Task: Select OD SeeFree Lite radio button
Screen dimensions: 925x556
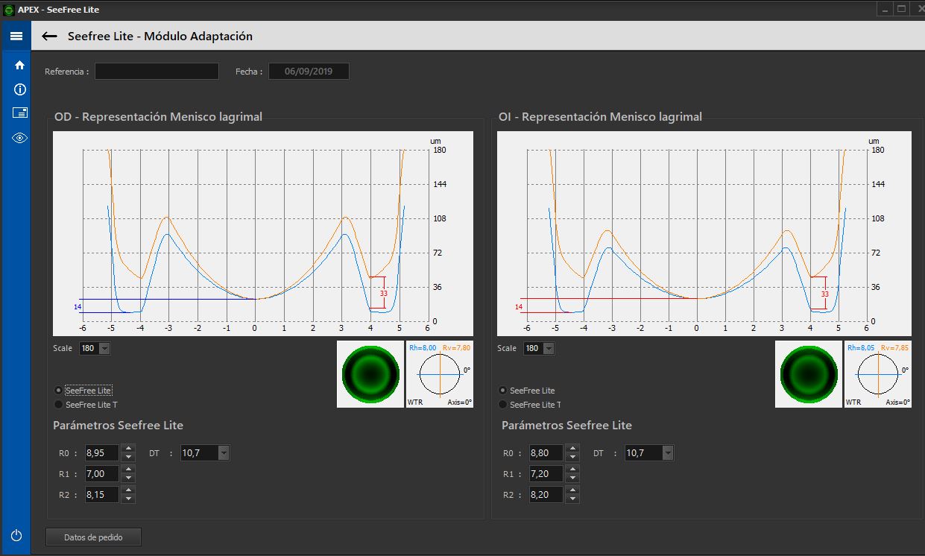Action: click(x=59, y=391)
